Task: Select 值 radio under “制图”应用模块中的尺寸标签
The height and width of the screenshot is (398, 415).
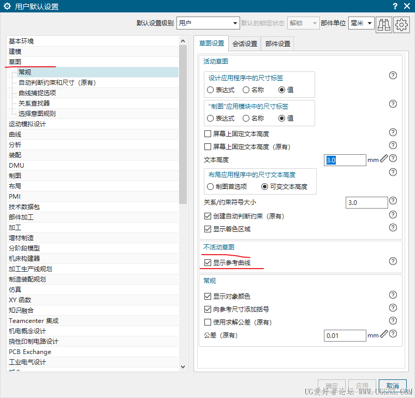Action: (x=281, y=119)
